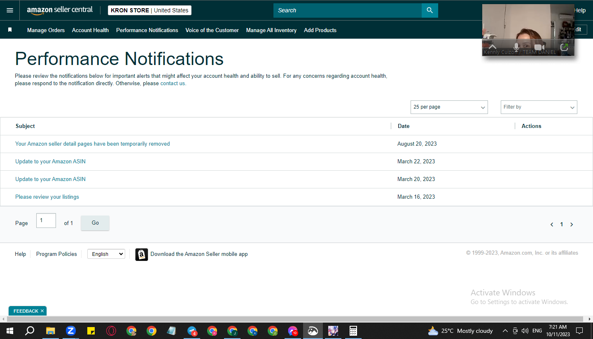Click the March 16, 2023 date cell
Screen dimensions: 593x339
416,197
